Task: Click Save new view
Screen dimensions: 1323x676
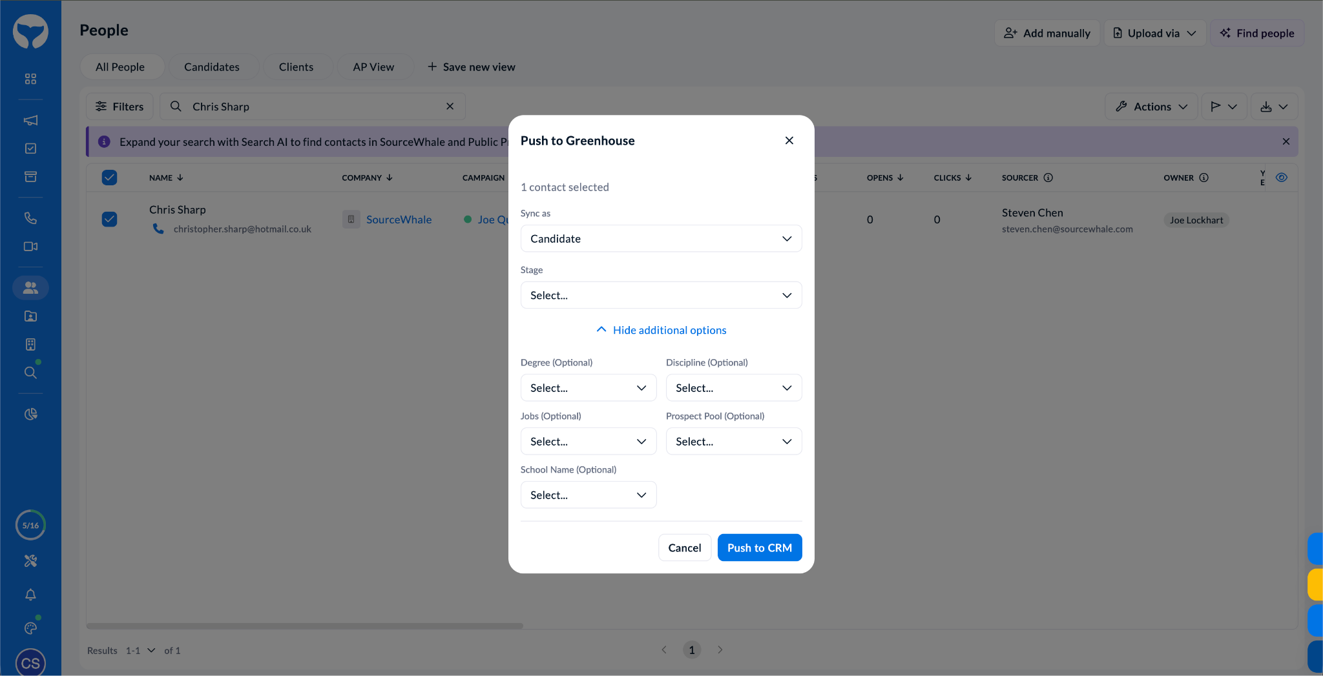Action: tap(471, 67)
